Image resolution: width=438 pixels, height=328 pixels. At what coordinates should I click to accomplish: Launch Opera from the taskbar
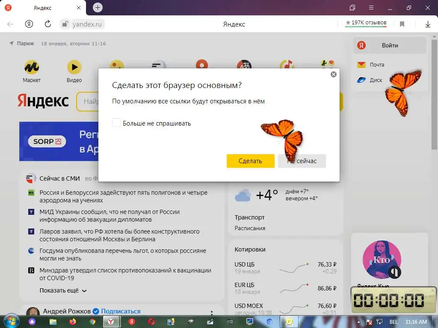tap(151, 322)
